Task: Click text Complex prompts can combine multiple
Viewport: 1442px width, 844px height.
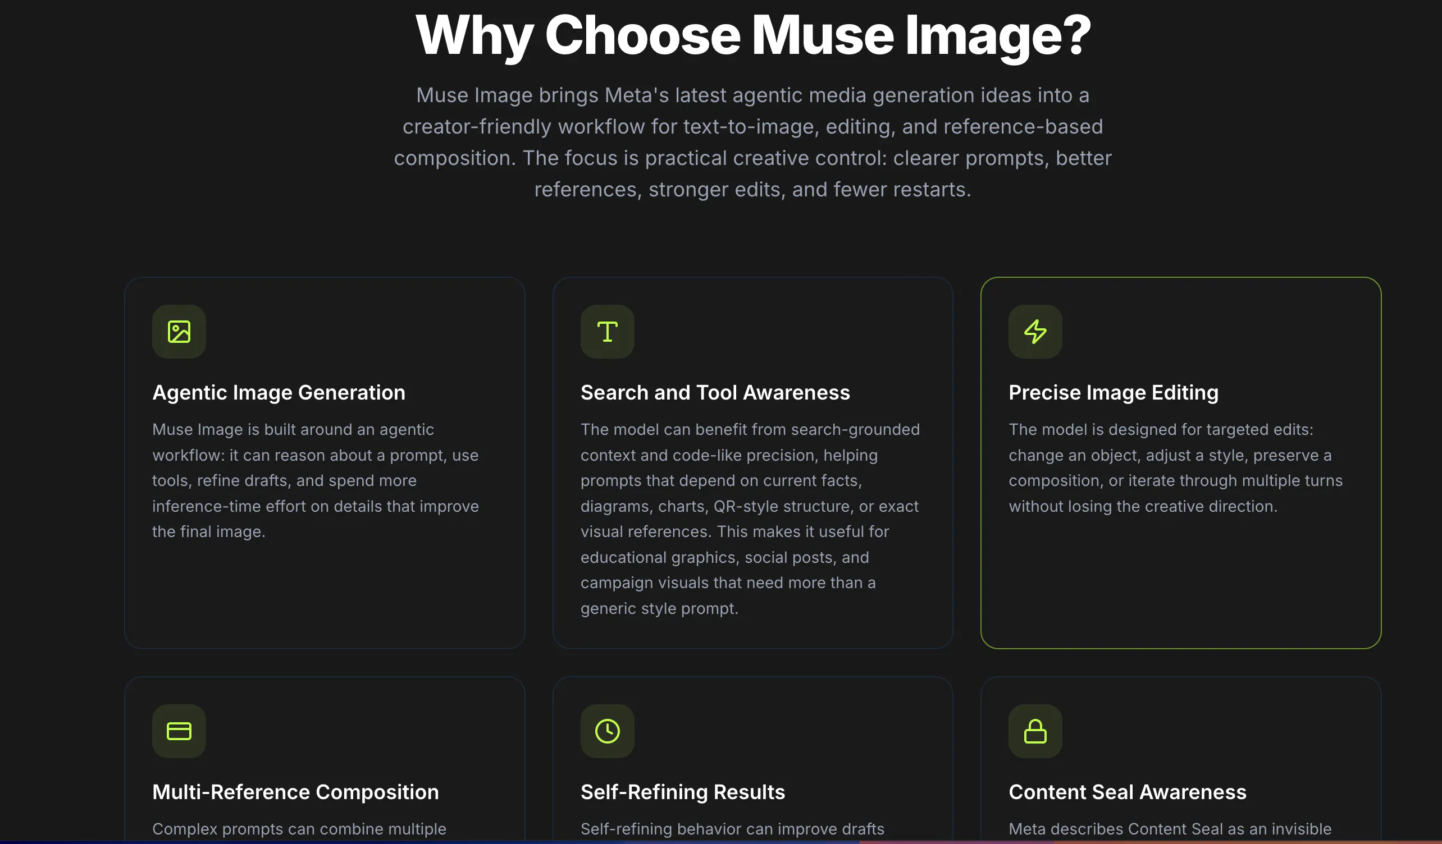Action: [x=299, y=829]
